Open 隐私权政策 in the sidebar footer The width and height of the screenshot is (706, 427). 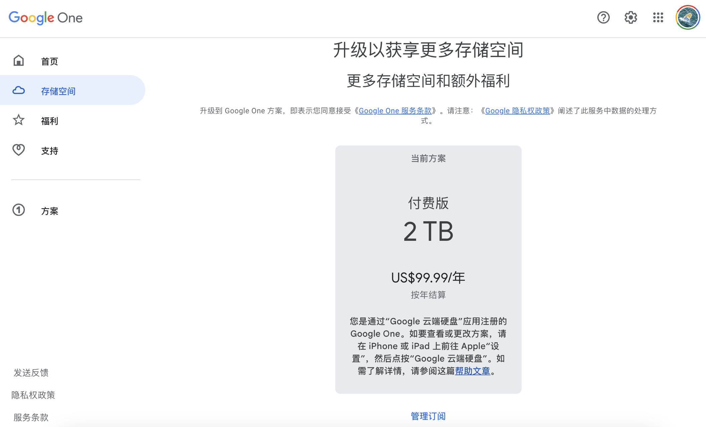[x=33, y=395]
